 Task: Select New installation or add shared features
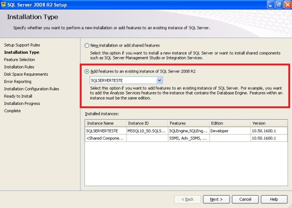point(87,46)
